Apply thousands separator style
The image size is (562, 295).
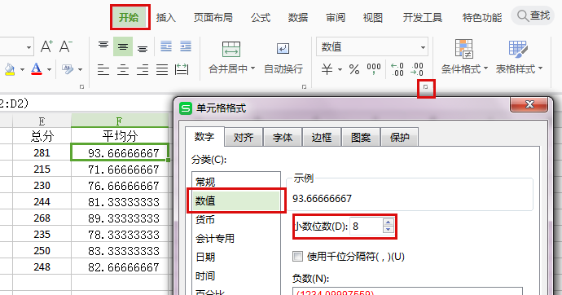[374, 68]
